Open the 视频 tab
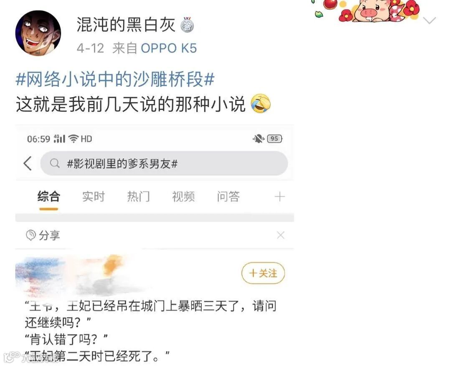This screenshot has height=366, width=451. pyautogui.click(x=183, y=197)
